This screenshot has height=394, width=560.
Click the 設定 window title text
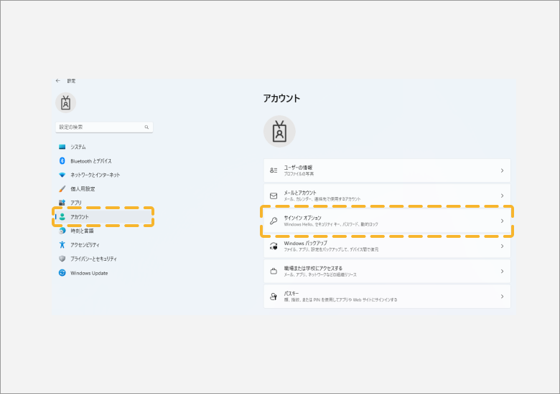click(x=71, y=81)
